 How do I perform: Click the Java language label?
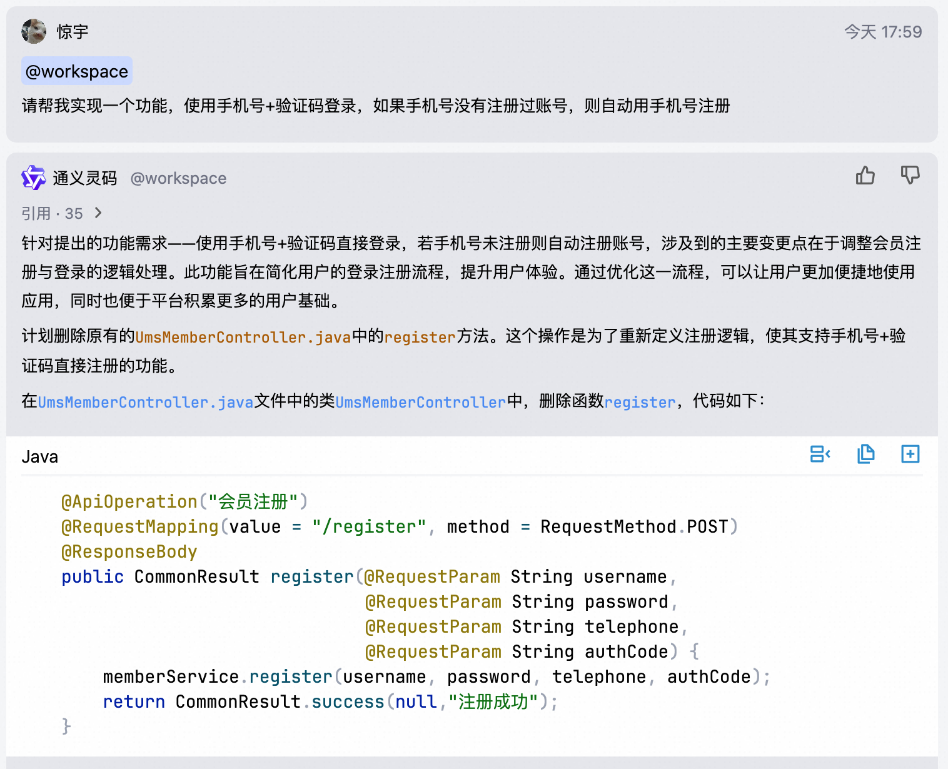click(40, 457)
